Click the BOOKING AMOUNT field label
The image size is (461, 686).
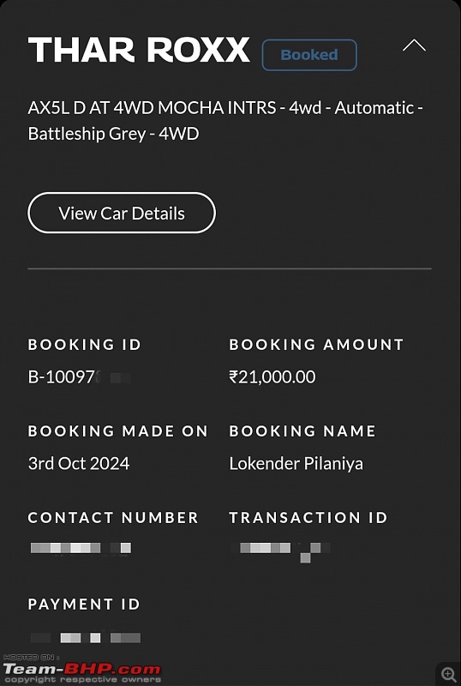[316, 345]
